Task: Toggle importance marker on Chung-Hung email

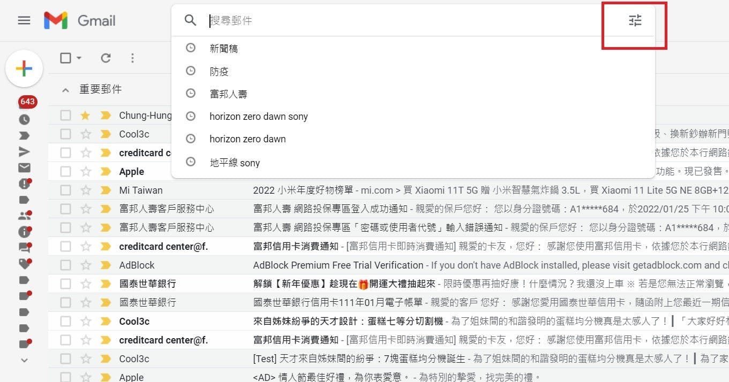Action: (x=106, y=116)
